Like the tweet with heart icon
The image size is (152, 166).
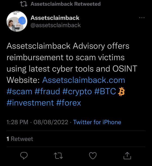point(93,156)
